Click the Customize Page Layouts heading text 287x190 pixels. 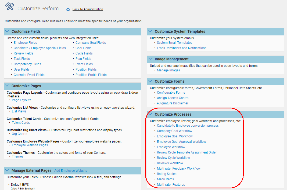pos(24,93)
